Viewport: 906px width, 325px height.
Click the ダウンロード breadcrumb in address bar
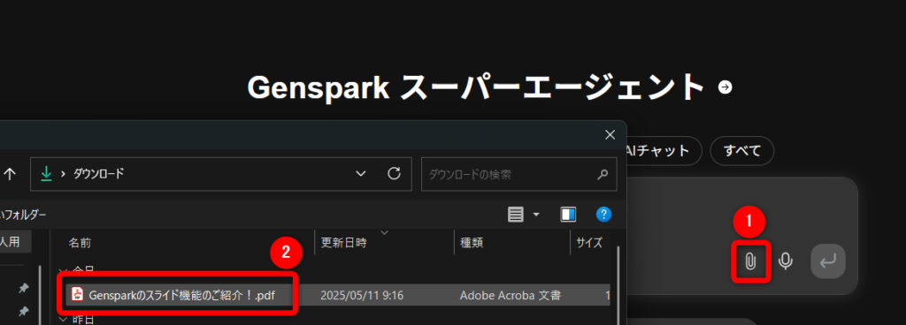(98, 173)
